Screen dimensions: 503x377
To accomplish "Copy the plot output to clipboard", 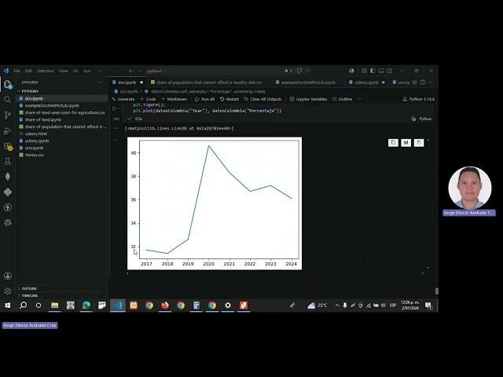I will pos(393,143).
